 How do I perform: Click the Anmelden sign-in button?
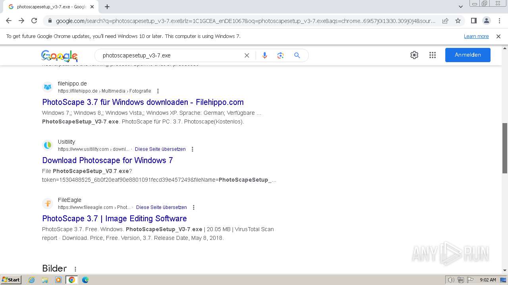[468, 55]
